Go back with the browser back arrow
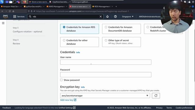 pyautogui.click(x=2, y=11)
